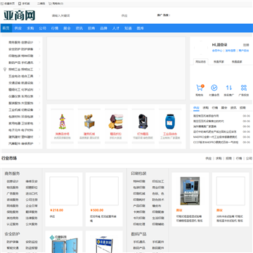Screen dimensions: 253x253
Task: Switch to 行情 tab in news list panel
Action: point(215,108)
